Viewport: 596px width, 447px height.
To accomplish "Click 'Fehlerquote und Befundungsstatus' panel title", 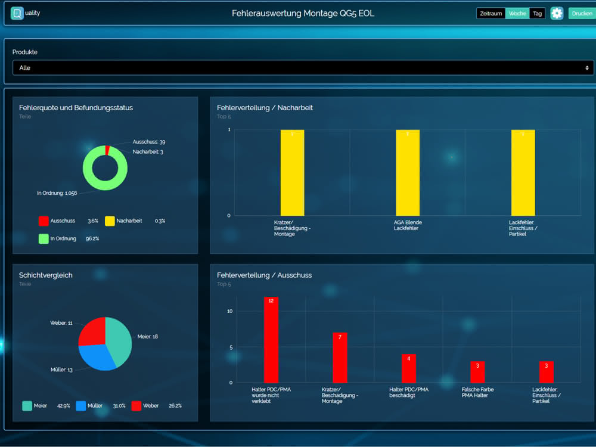I will pyautogui.click(x=76, y=107).
